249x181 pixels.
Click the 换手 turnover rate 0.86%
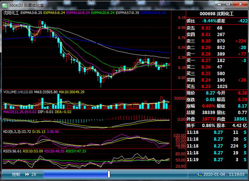click(x=208, y=126)
